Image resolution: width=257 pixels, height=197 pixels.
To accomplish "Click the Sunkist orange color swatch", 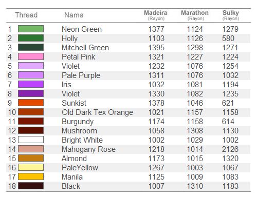I will [31, 103].
